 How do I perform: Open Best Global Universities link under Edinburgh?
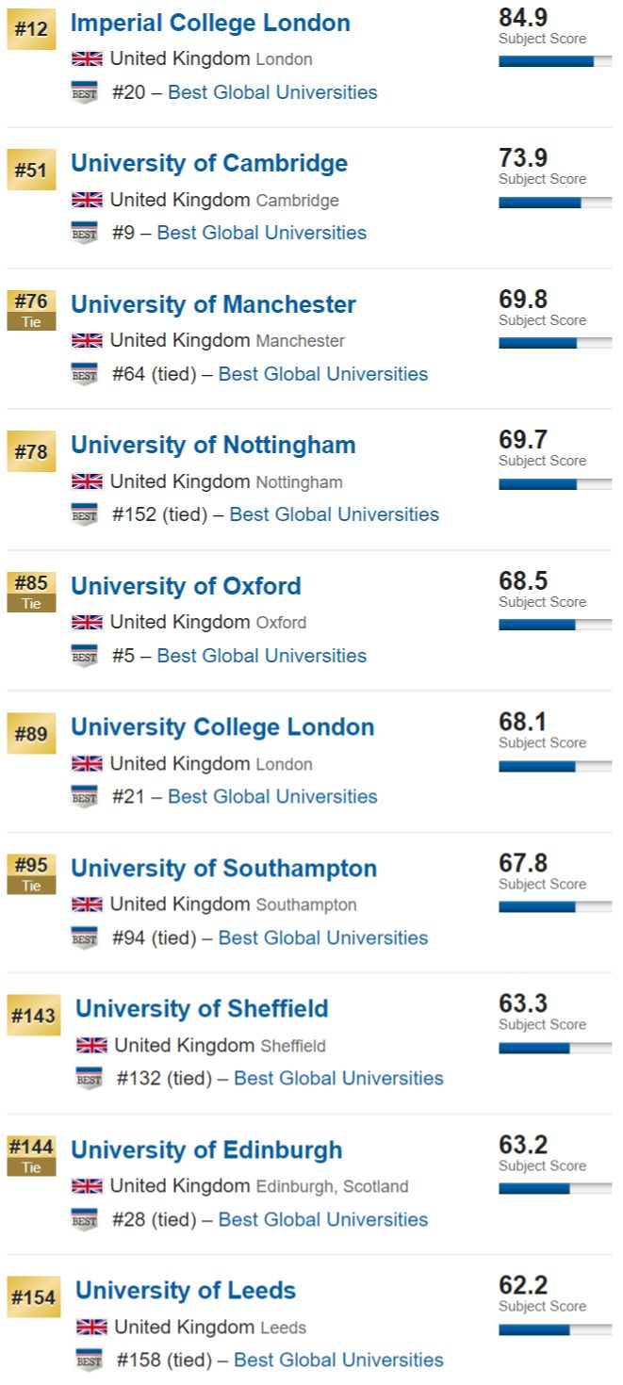click(323, 1219)
